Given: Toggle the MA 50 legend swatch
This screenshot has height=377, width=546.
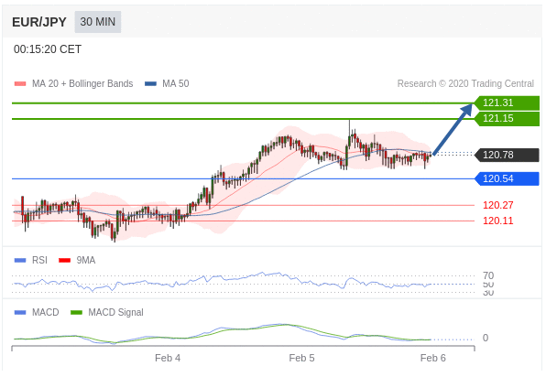Looking at the screenshot, I should pos(150,84).
